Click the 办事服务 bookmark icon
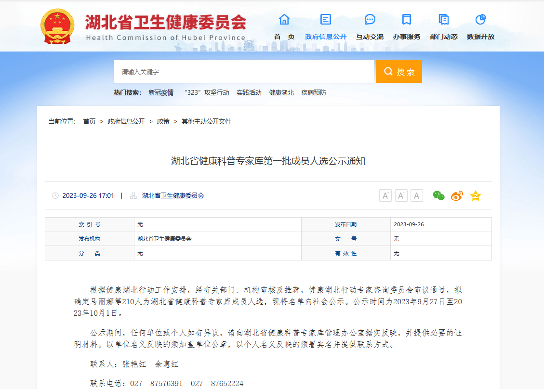Screen dimensions: 544x389 (x=407, y=19)
